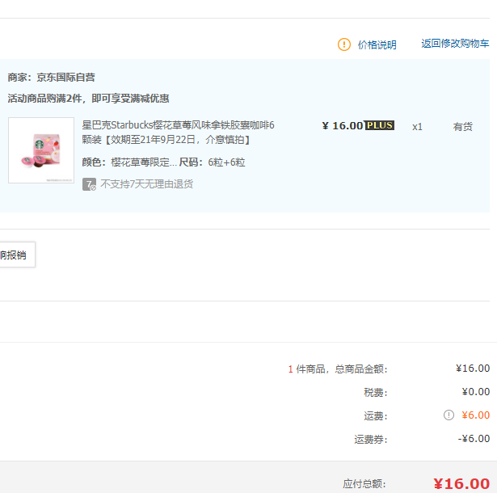Screen dimensions: 497x493
Task: Select the red 应付总额 ¥16.00 amount
Action: [x=461, y=484]
